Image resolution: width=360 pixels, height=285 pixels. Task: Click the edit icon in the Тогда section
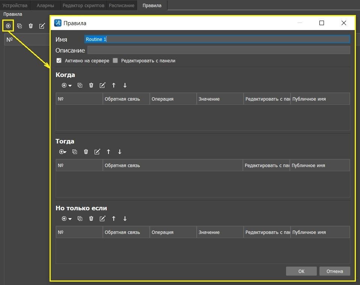(97, 152)
